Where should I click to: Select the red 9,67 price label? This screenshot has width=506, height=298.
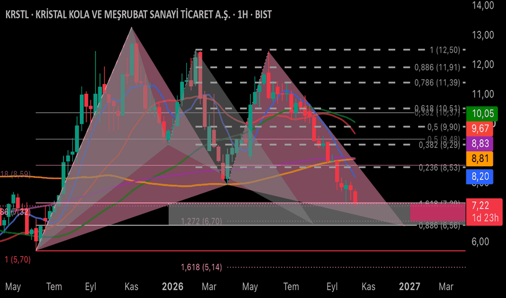pyautogui.click(x=479, y=128)
